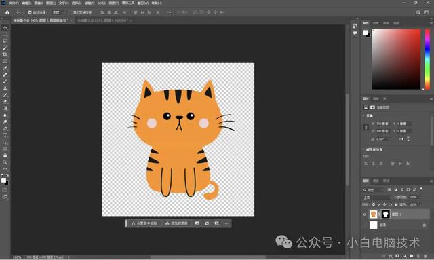The height and width of the screenshot is (260, 434).
Task: Enable the Show Transform Controls checkbox
Action: (x=70, y=12)
